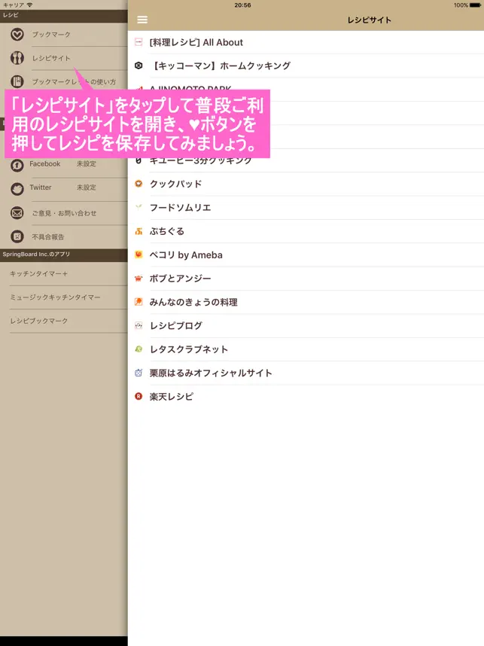Open 不具合報告 menu item
Image resolution: width=484 pixels, height=646 pixels.
pyautogui.click(x=64, y=236)
